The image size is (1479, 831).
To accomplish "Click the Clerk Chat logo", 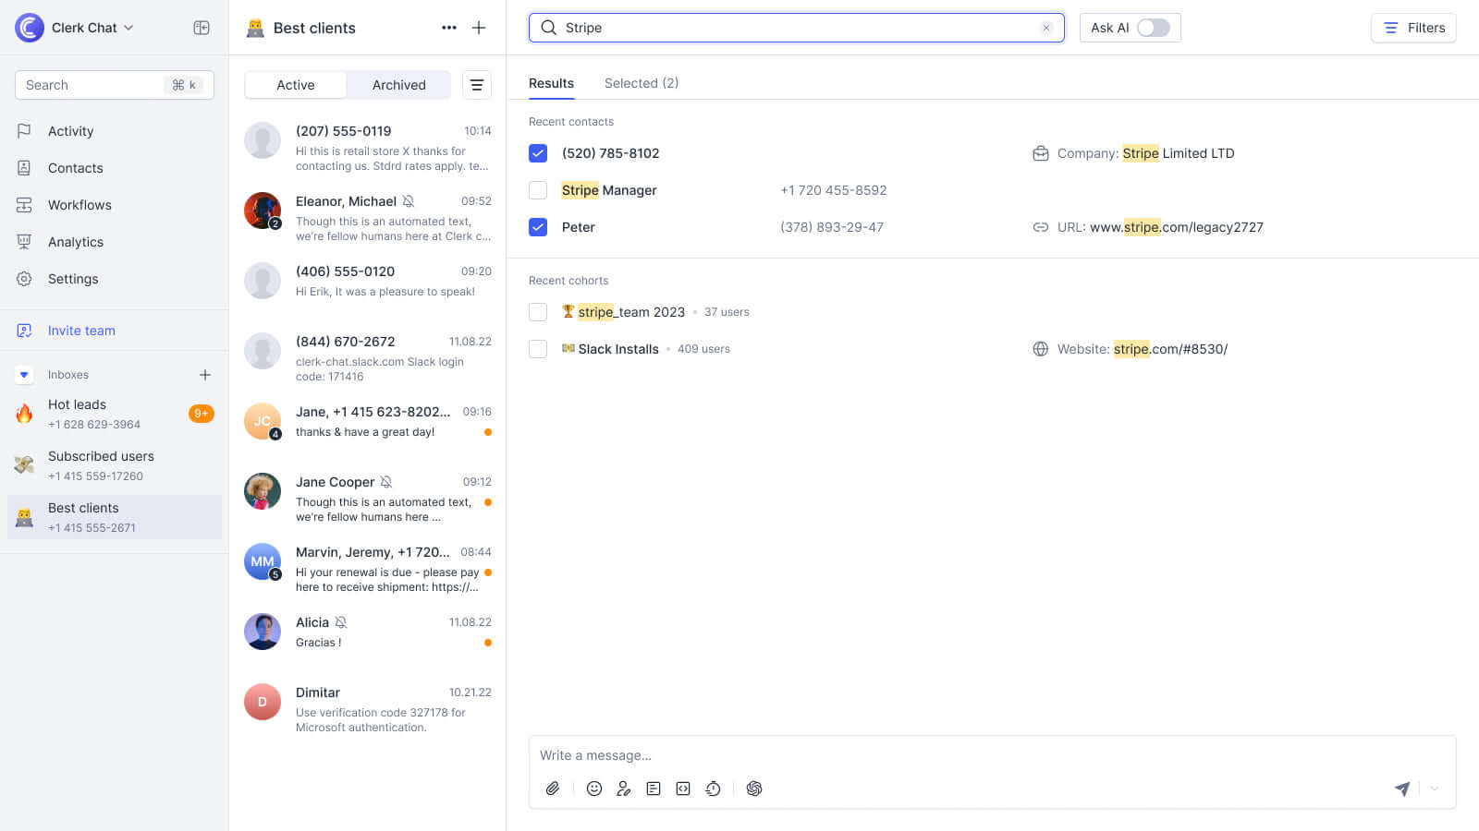I will tap(30, 28).
